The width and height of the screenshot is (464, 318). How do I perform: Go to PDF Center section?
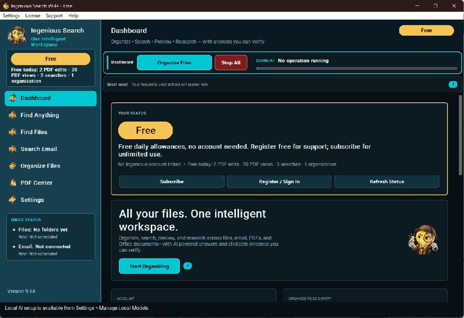click(x=51, y=183)
